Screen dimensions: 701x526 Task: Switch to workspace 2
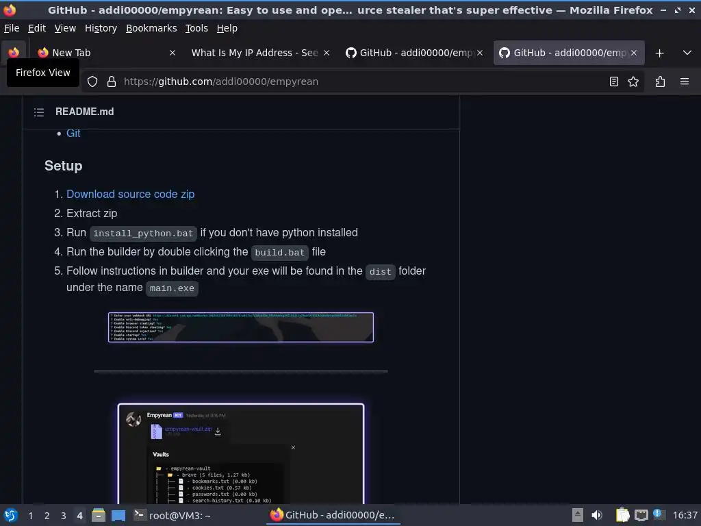coord(47,516)
